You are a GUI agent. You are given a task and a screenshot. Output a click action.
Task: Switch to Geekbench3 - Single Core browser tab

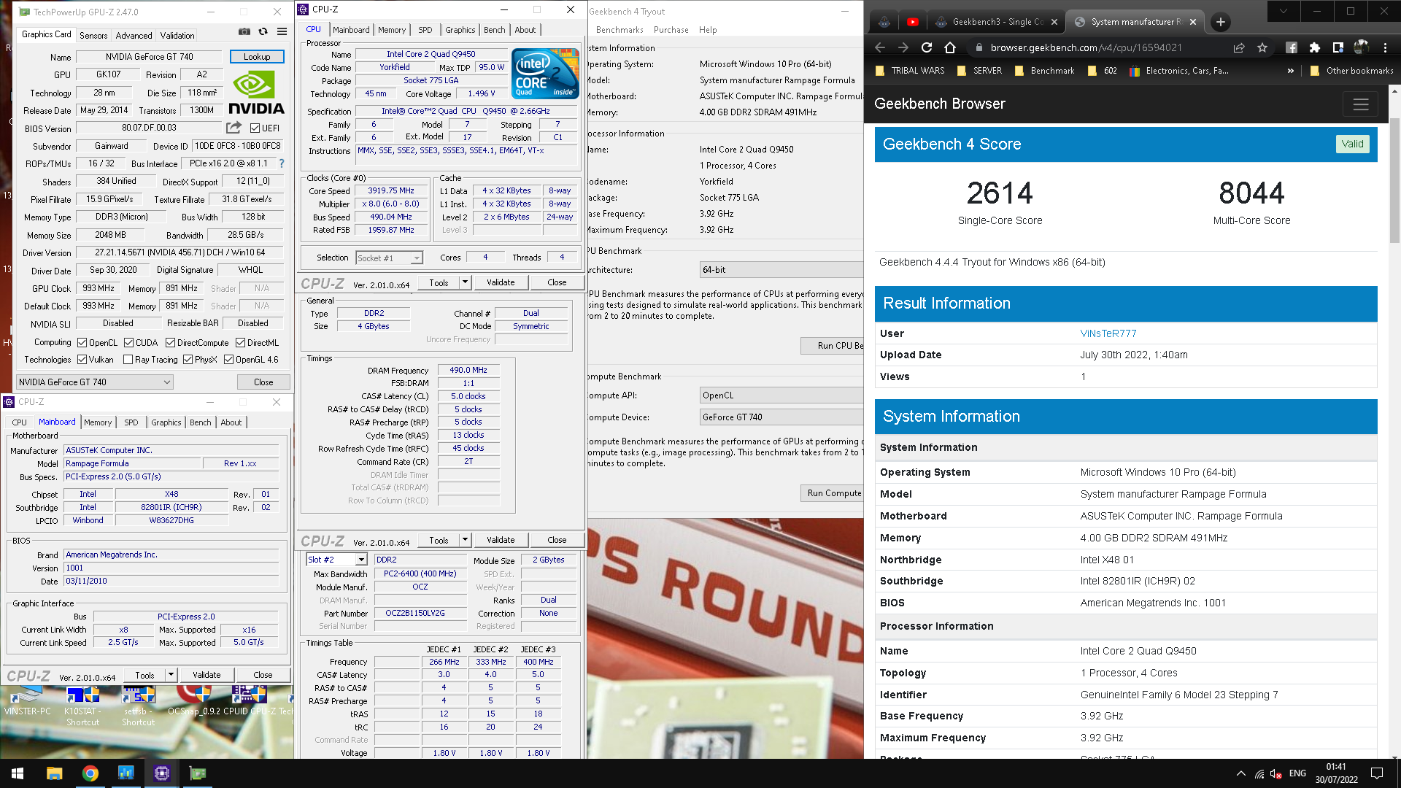coord(997,22)
